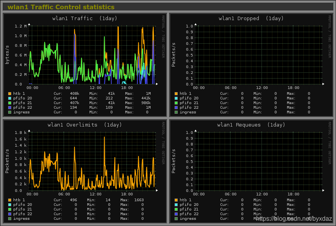
Task: Click the htb 1 Cur value '408k' in Traffic
Action: [x=74, y=94]
